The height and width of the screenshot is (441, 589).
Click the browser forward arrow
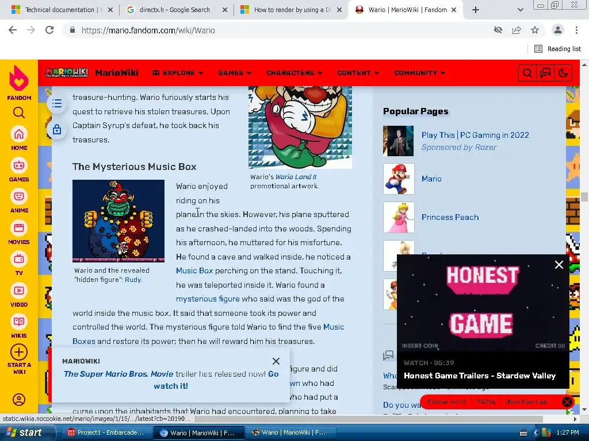(31, 30)
